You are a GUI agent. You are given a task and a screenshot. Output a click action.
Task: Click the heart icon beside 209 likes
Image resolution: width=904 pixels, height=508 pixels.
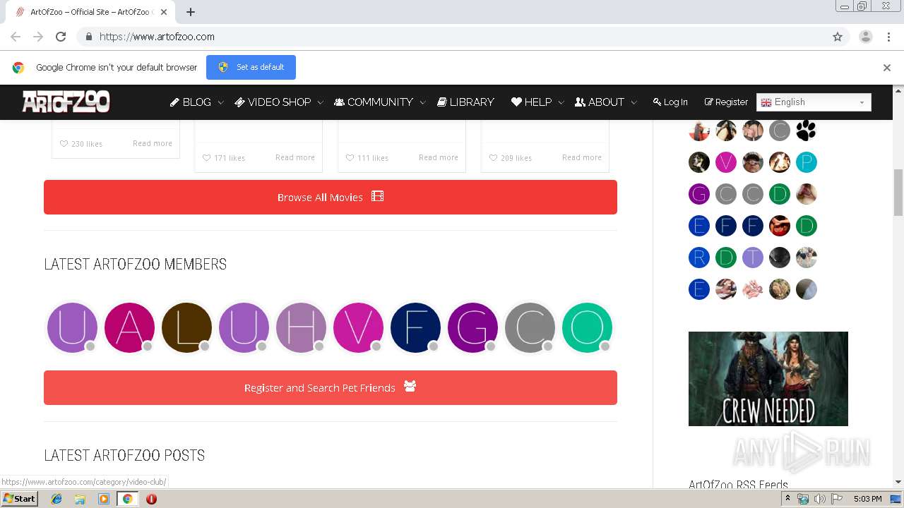[493, 158]
